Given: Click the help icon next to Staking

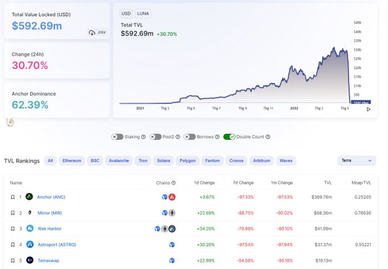Looking at the screenshot, I should pyautogui.click(x=143, y=136).
